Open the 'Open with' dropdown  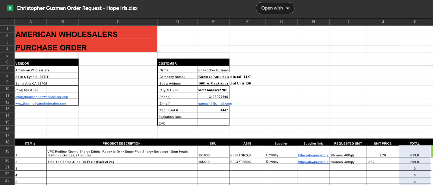[x=275, y=8]
